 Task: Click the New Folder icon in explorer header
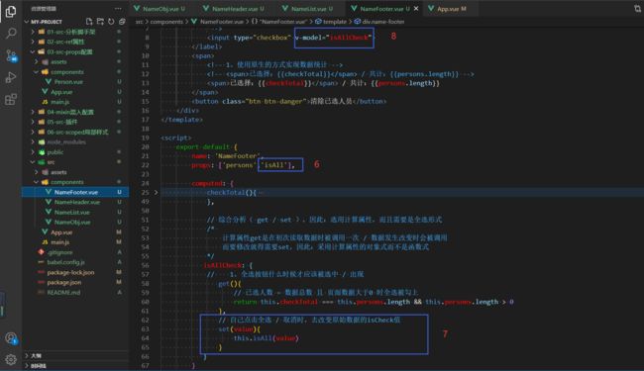[100, 22]
